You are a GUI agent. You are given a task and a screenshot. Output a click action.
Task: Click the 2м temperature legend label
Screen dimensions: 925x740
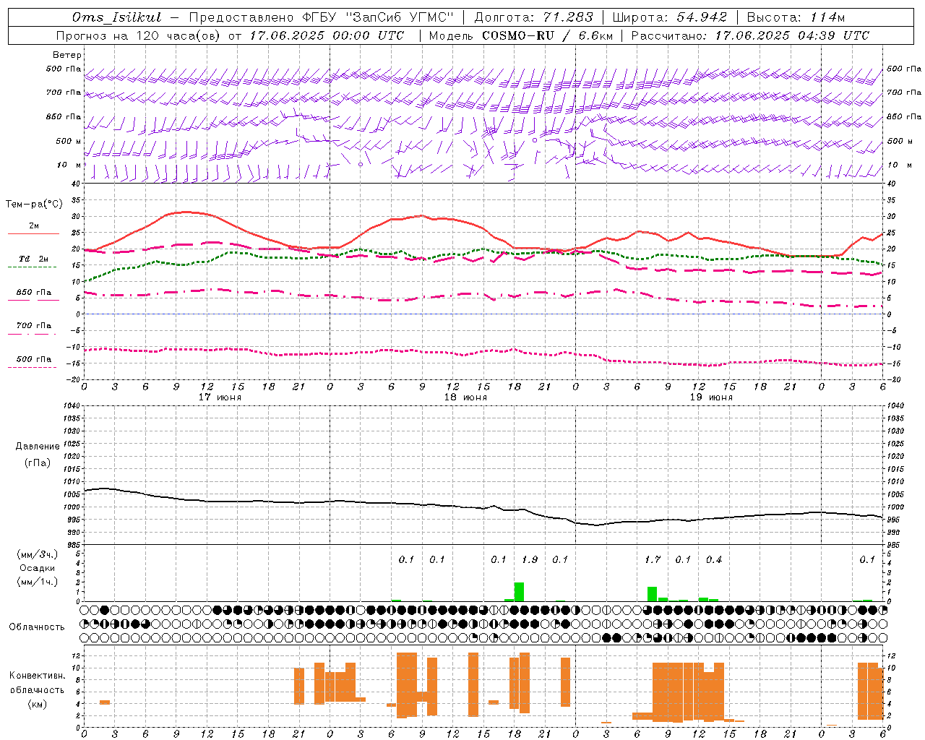tap(34, 226)
